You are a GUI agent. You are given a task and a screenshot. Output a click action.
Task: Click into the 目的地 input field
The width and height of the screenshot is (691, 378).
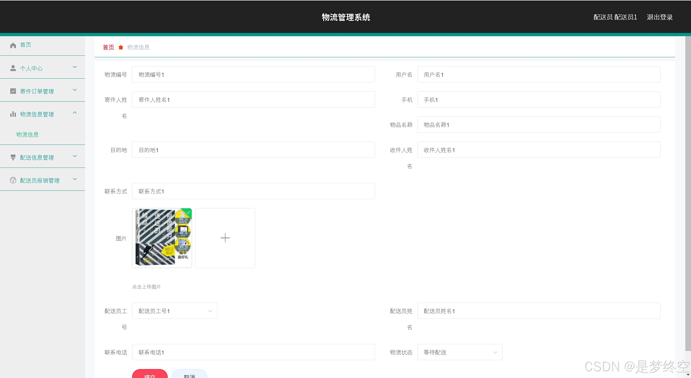click(253, 150)
